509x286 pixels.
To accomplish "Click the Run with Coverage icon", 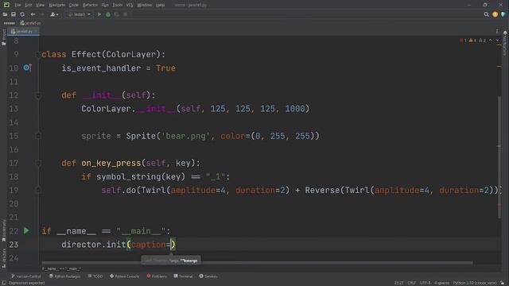I will click(117, 14).
